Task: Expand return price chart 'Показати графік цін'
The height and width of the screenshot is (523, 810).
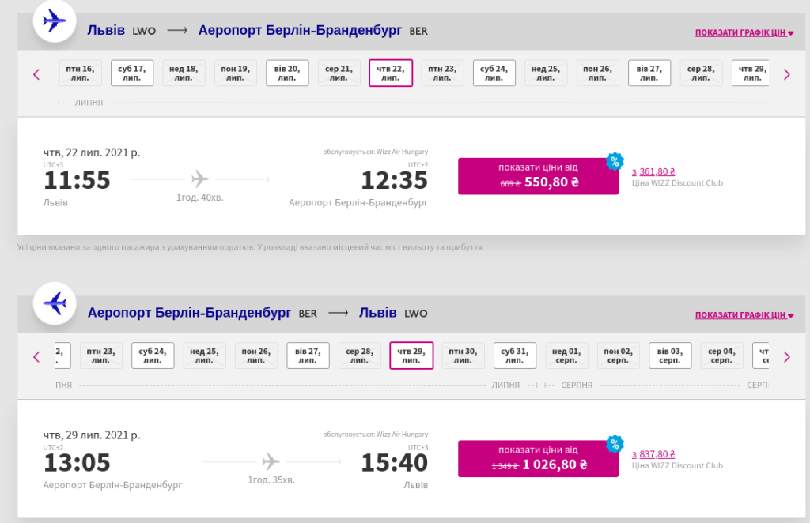Action: click(744, 315)
